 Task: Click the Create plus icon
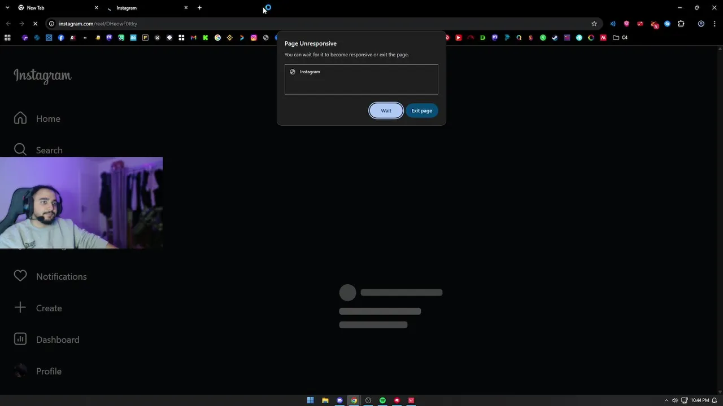coord(20,308)
